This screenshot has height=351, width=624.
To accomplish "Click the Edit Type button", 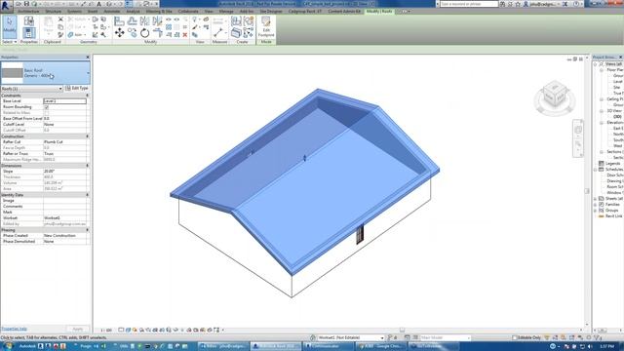I will tap(77, 88).
